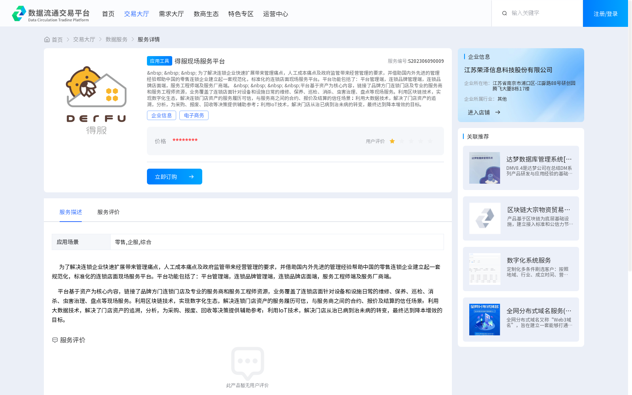
Task: Go to 首页 in top navigation
Action: 108,14
